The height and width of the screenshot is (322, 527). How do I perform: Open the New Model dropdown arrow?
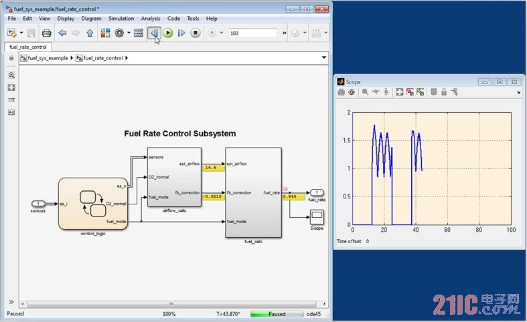tap(21, 33)
